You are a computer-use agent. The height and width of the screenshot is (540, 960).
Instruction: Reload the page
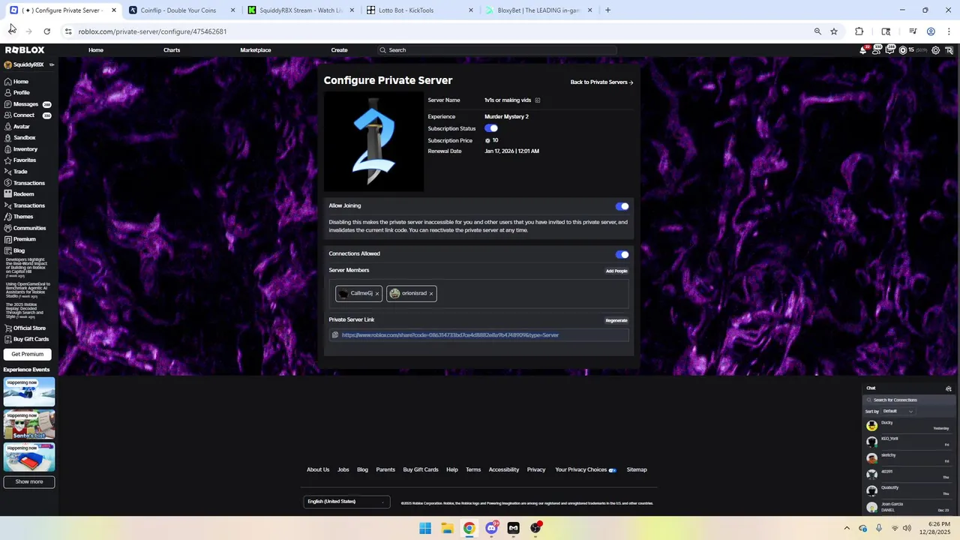46,31
